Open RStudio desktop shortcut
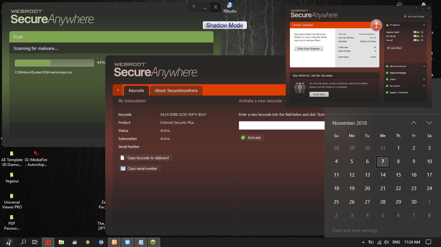This screenshot has height=247, width=441. [x=230, y=8]
